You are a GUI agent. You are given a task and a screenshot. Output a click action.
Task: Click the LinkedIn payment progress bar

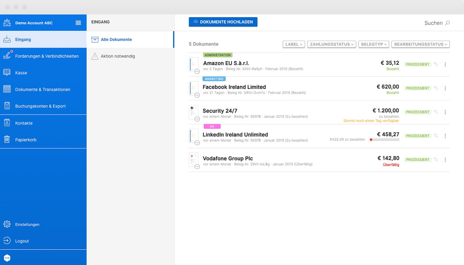coord(384,140)
